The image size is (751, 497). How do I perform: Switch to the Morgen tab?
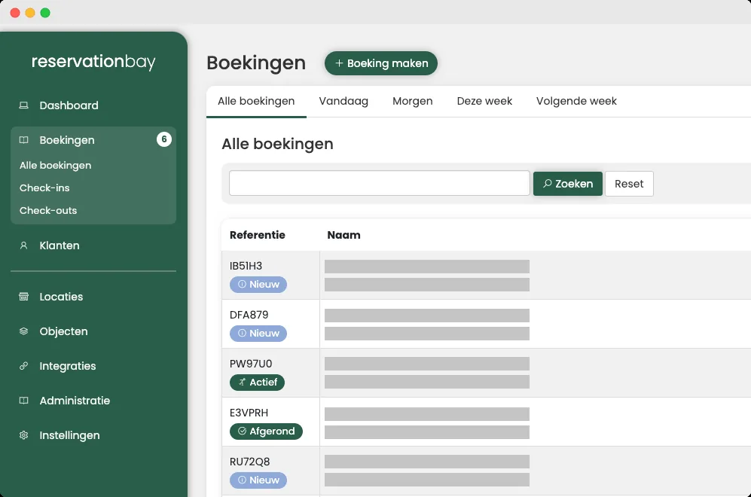pos(412,101)
